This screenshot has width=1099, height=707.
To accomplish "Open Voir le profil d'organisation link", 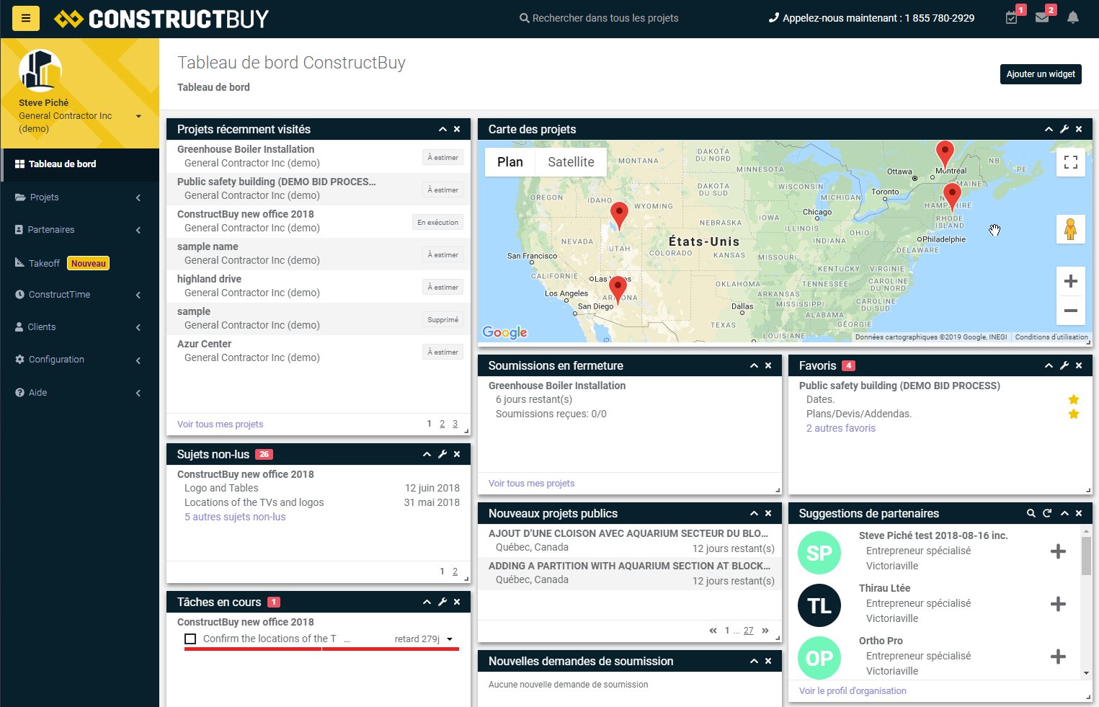I will 853,690.
